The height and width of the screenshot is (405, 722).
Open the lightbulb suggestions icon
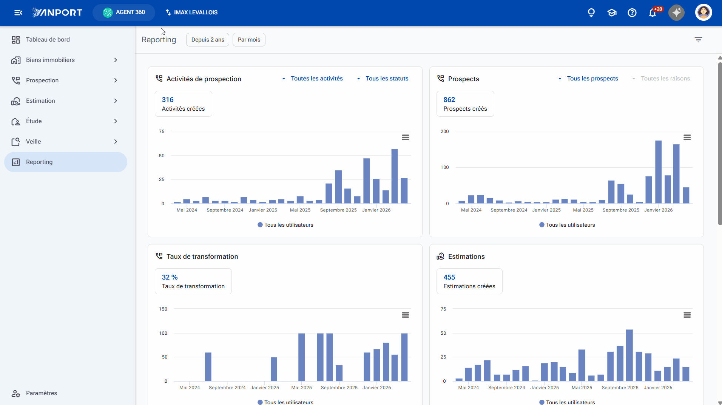(x=591, y=12)
